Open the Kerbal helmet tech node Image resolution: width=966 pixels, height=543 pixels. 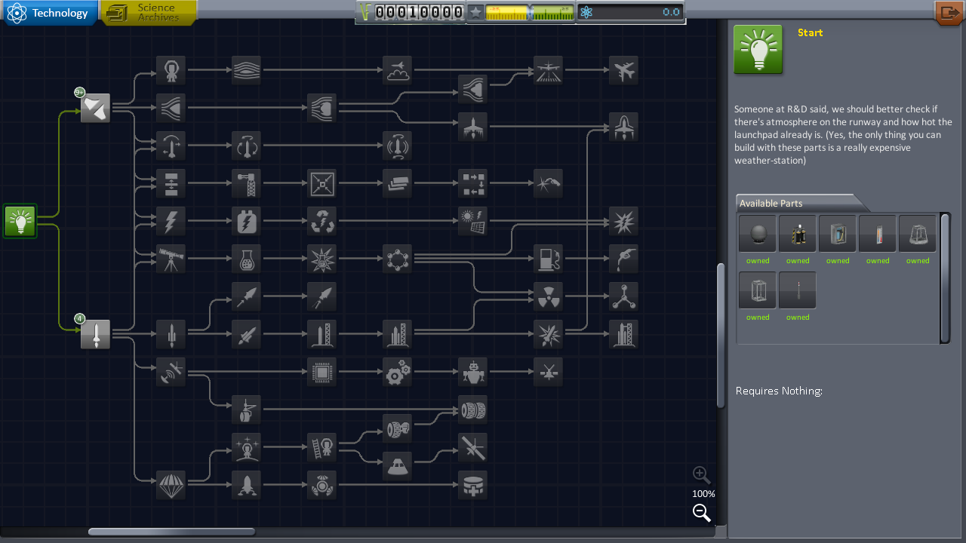[x=171, y=70]
